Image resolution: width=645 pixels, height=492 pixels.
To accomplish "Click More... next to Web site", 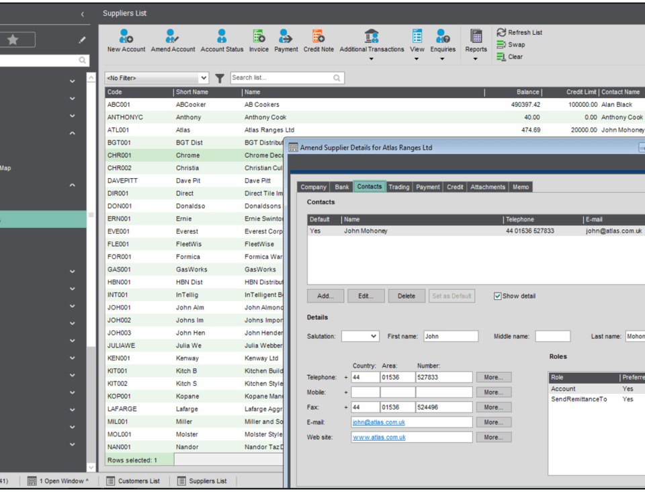I will 494,438.
